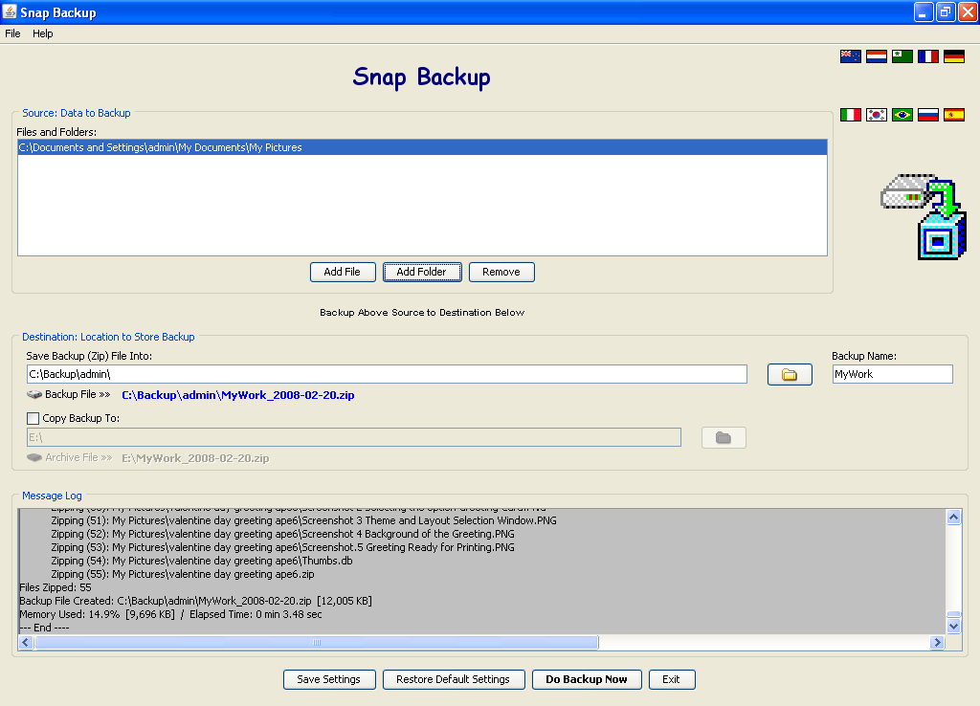The height and width of the screenshot is (706, 980).
Task: Select the Netherlands flag for Dutch
Action: point(877,56)
